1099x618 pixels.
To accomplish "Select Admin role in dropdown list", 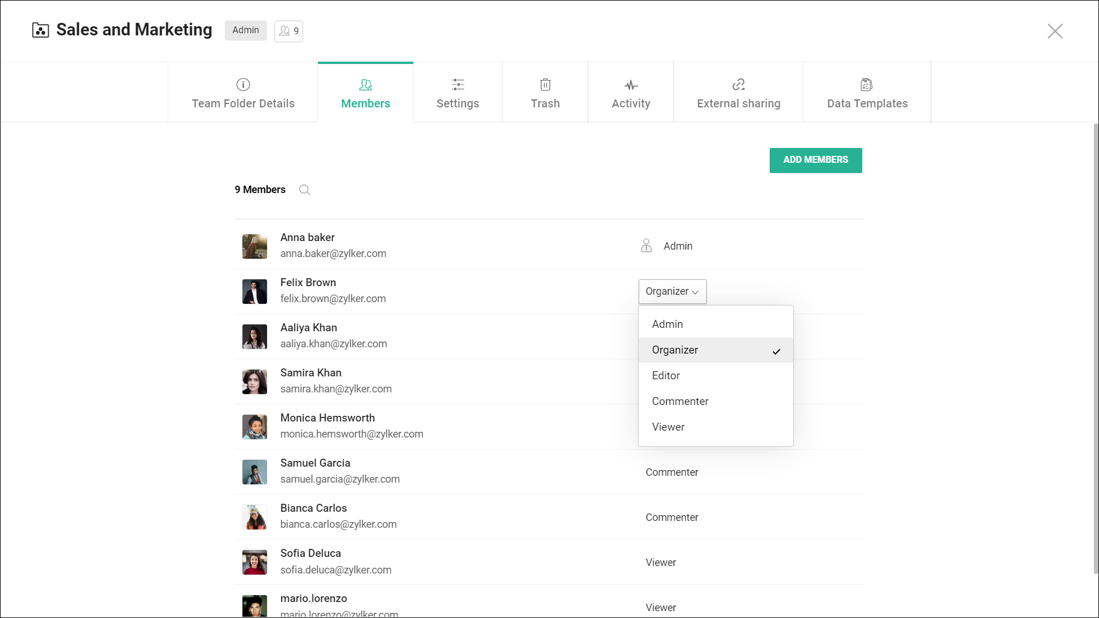I will [667, 324].
